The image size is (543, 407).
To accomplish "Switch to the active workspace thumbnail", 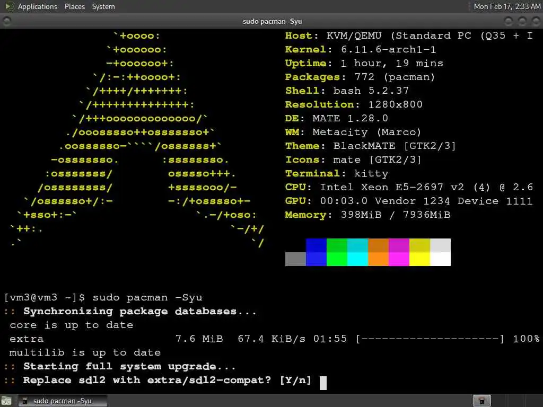I will pos(481,401).
